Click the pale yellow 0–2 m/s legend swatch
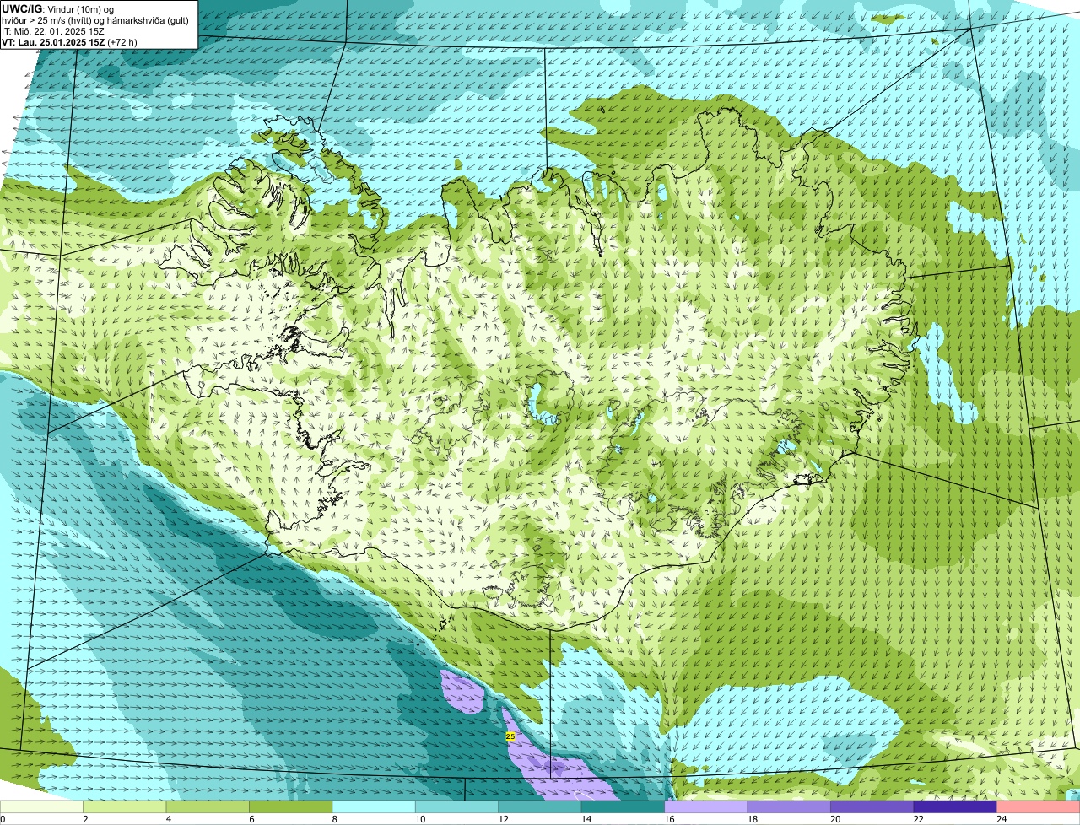Image resolution: width=1080 pixels, height=825 pixels. pos(41,807)
